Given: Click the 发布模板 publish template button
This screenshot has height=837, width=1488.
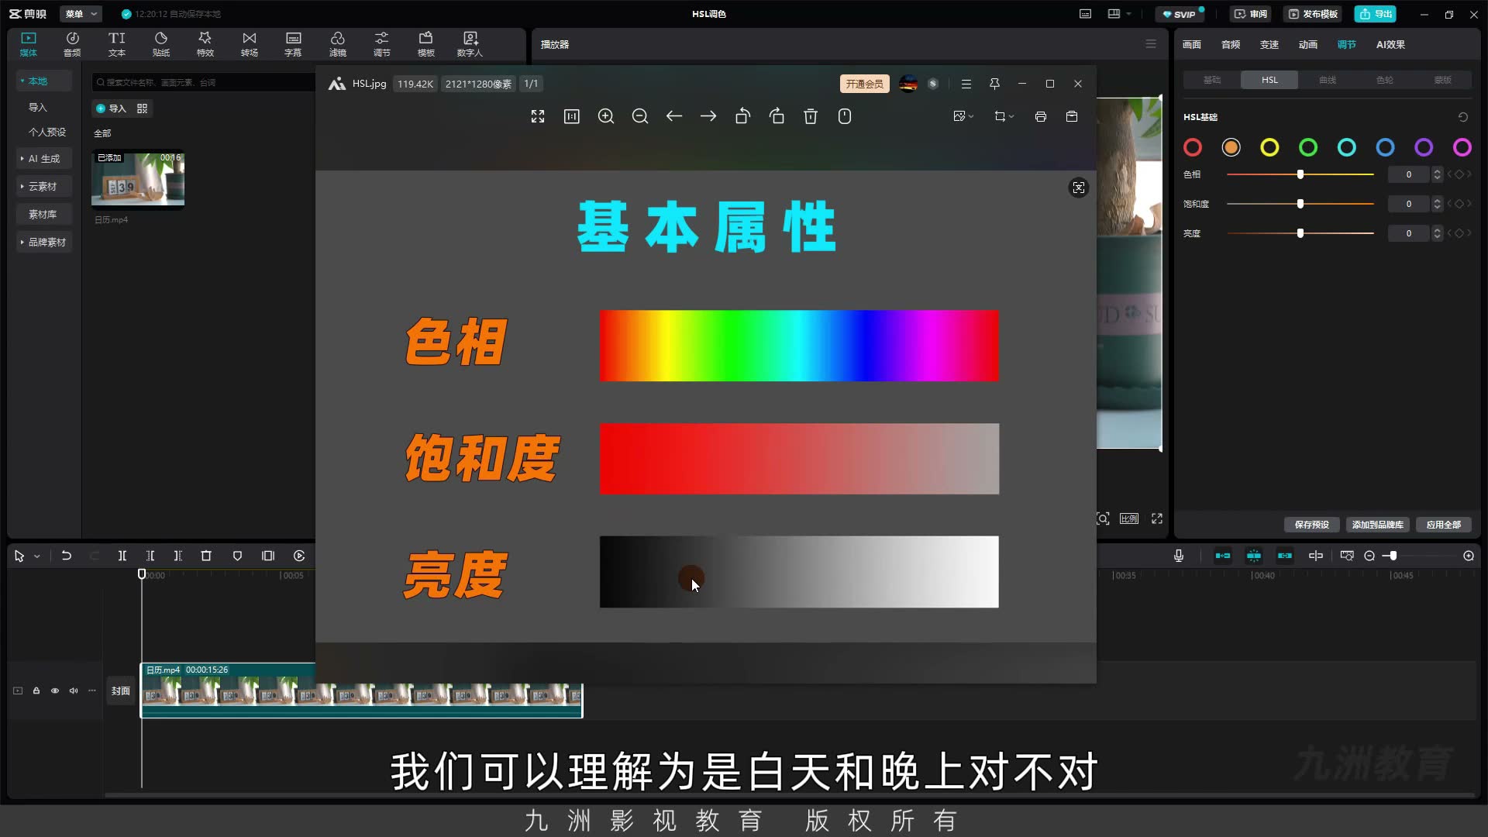Looking at the screenshot, I should pyautogui.click(x=1313, y=14).
